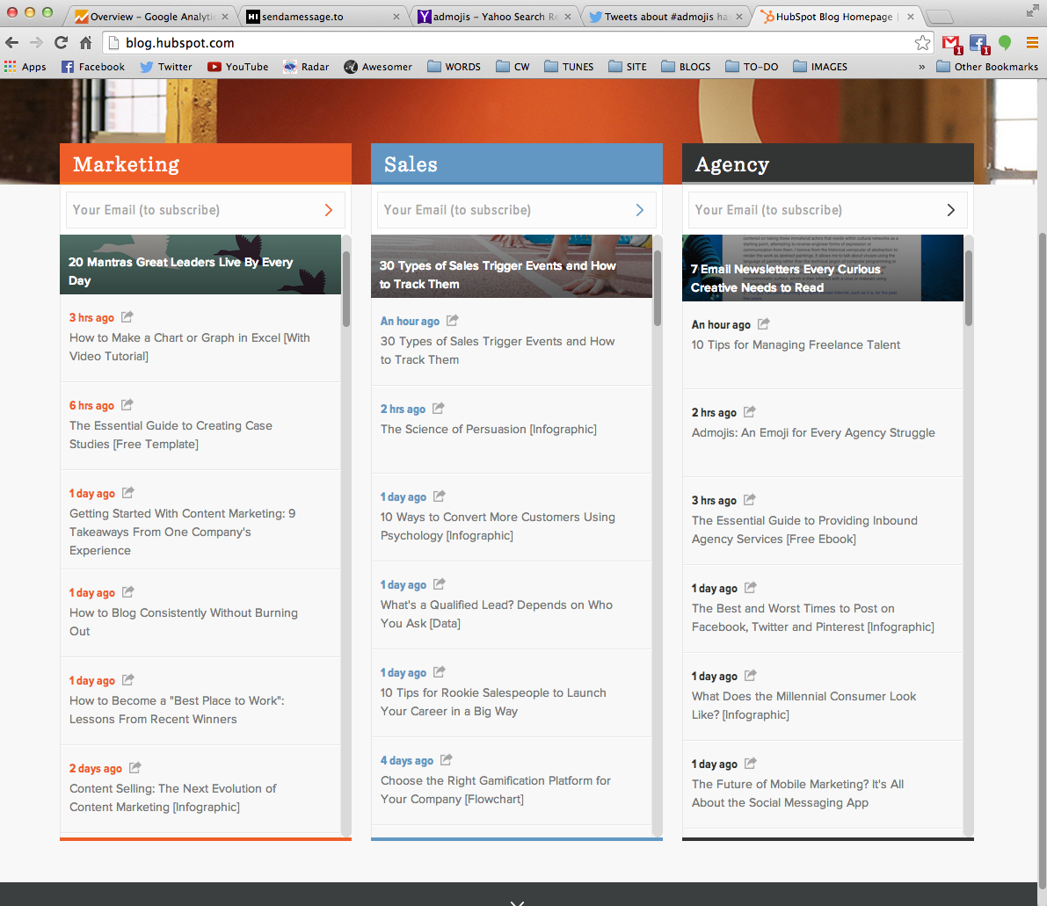Open the browser home icon
The image size is (1047, 906).
pyautogui.click(x=85, y=43)
